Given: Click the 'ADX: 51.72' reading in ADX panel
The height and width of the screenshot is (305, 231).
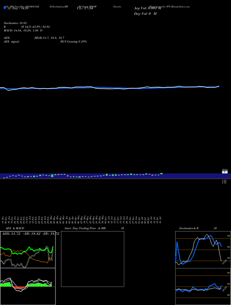Looking at the screenshot, I should pos(11,234).
